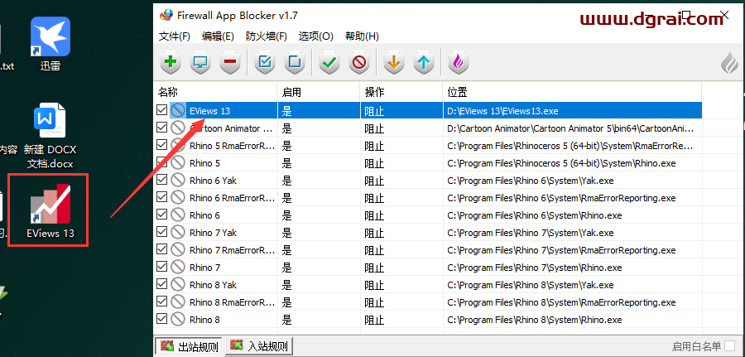
Task: Click the 新建 DOCX 文档.docx desktop file
Action: 50,137
